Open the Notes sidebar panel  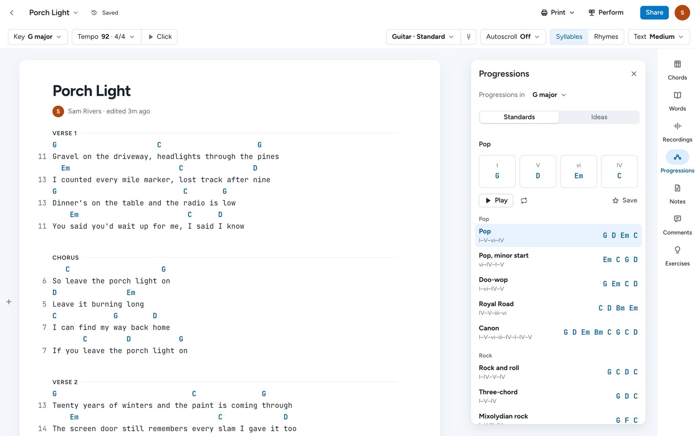pyautogui.click(x=677, y=194)
